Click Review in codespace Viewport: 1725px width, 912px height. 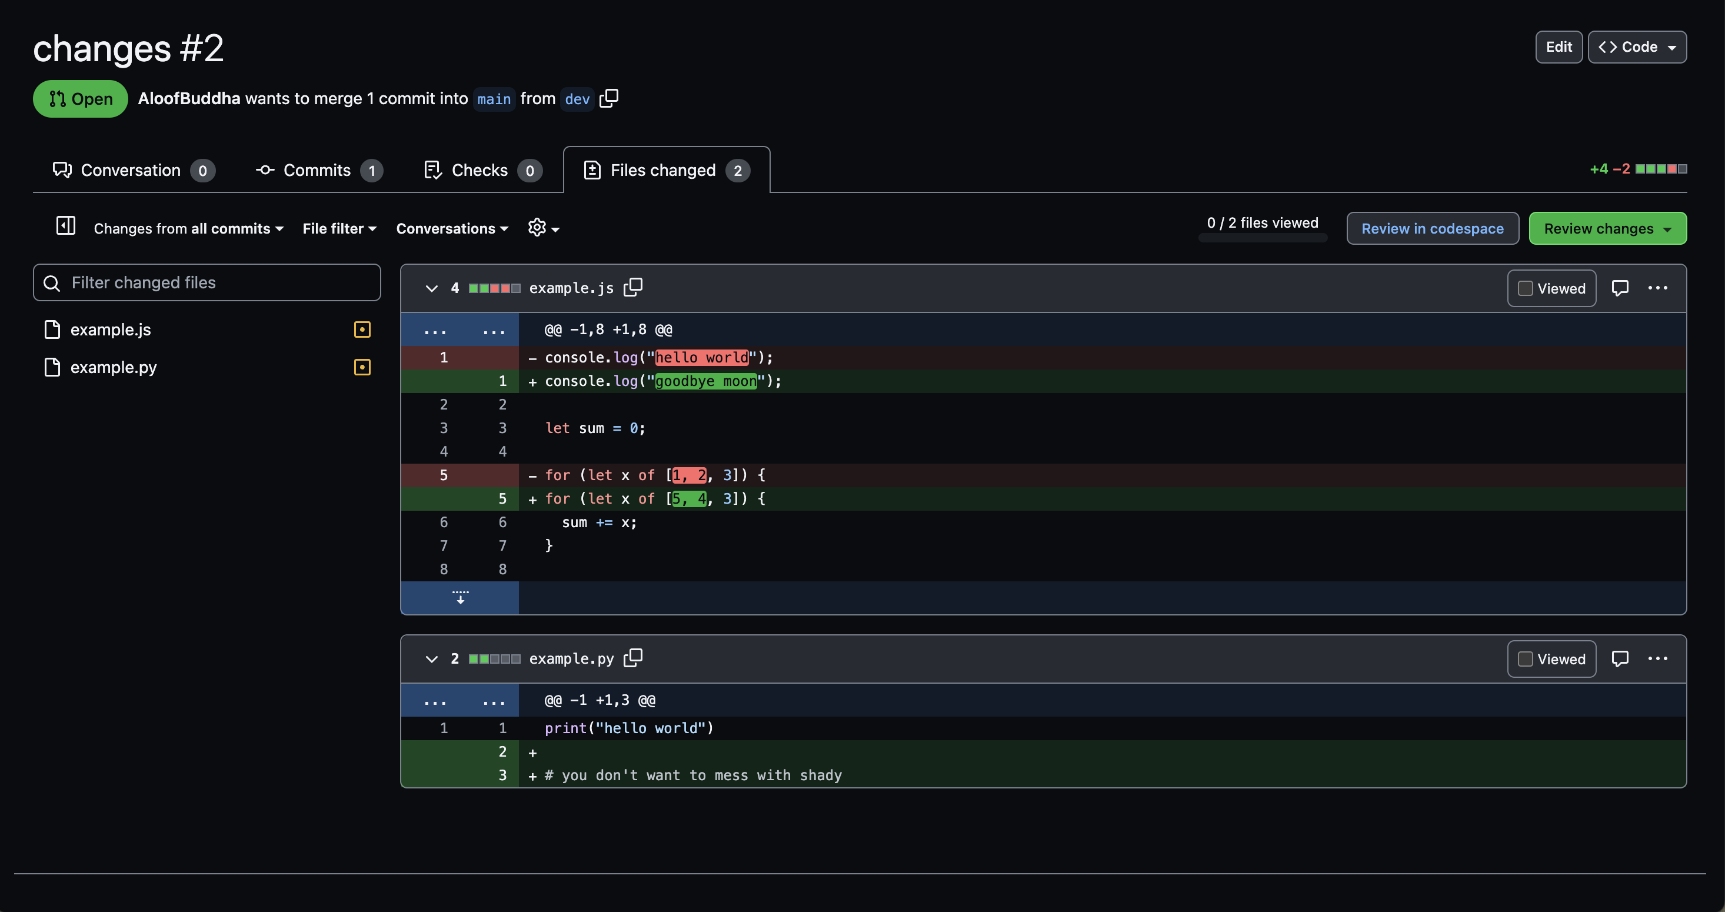tap(1433, 228)
